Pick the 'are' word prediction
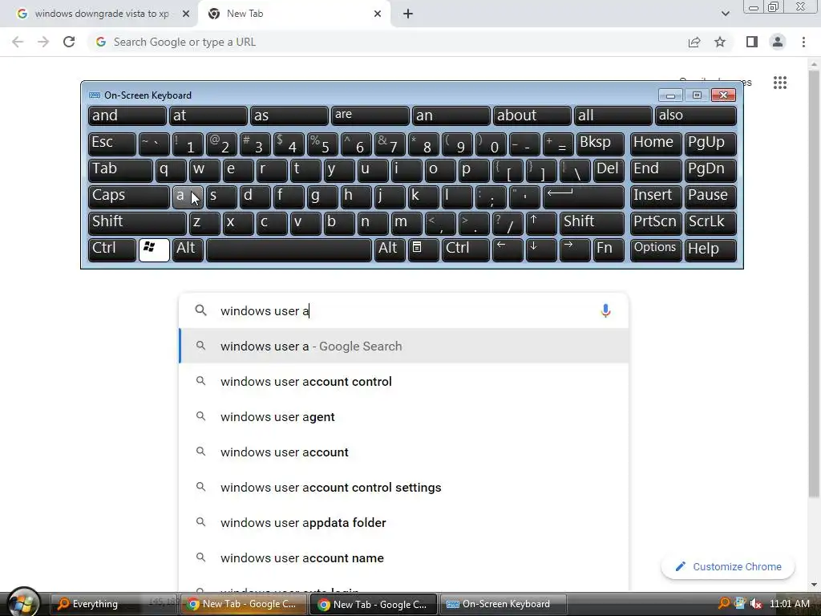The height and width of the screenshot is (616, 821). pyautogui.click(x=370, y=115)
